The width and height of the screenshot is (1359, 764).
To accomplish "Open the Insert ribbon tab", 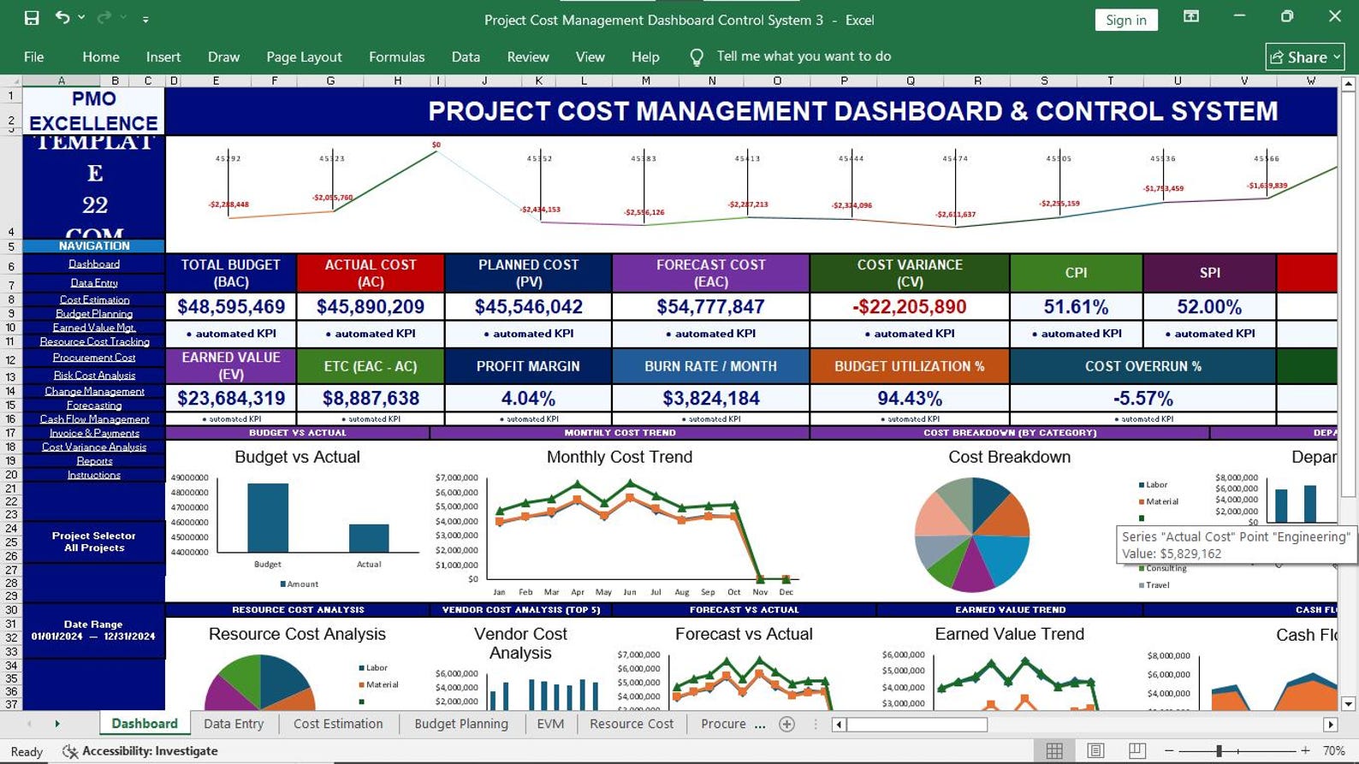I will click(x=163, y=56).
